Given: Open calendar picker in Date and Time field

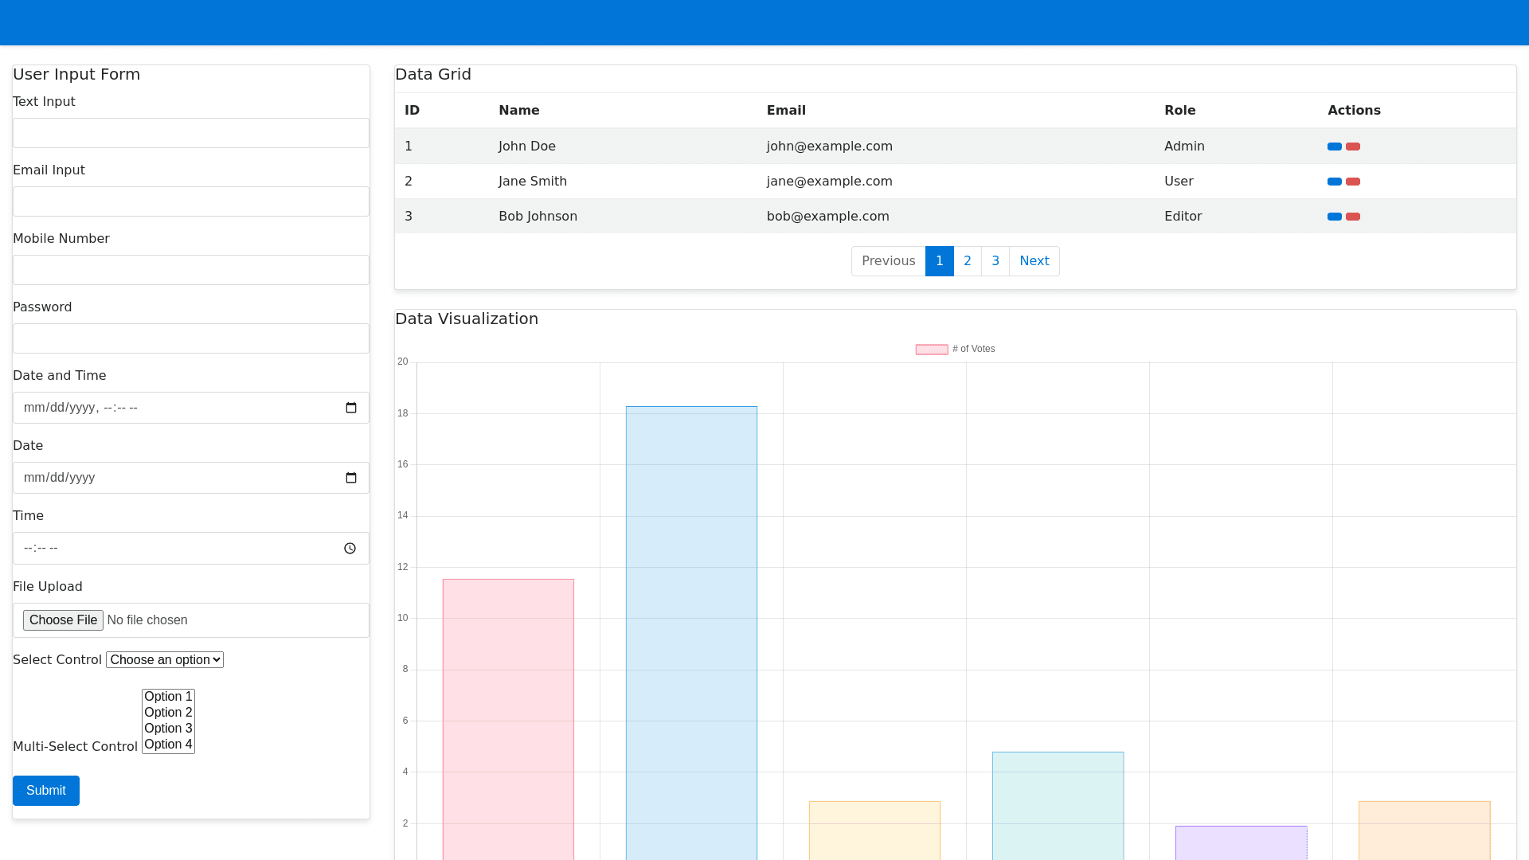Looking at the screenshot, I should click(351, 408).
